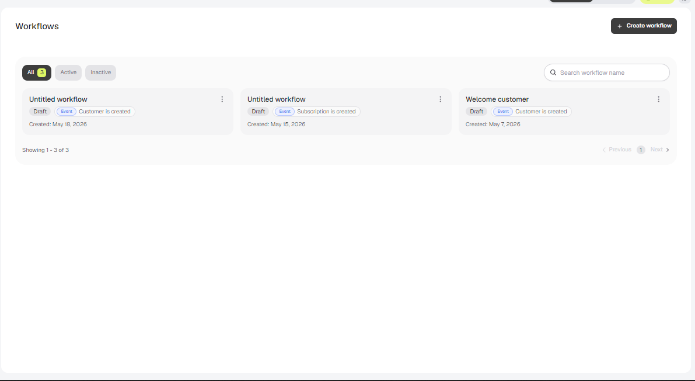The width and height of the screenshot is (695, 381).
Task: Select page 1 in pagination
Action: (x=641, y=150)
